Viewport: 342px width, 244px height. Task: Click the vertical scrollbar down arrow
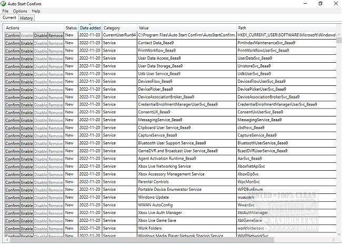(x=339, y=234)
